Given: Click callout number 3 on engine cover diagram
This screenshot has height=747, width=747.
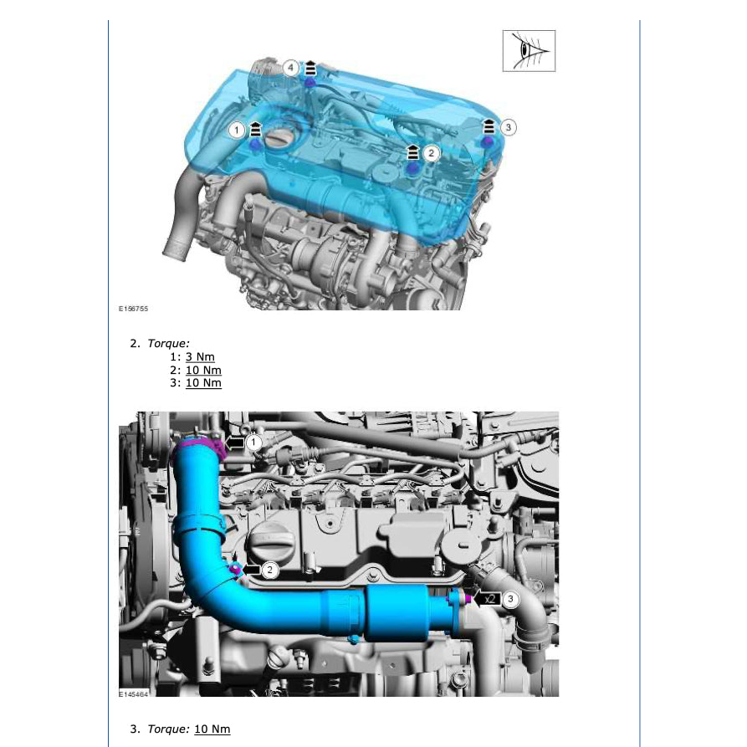Looking at the screenshot, I should click(509, 127).
